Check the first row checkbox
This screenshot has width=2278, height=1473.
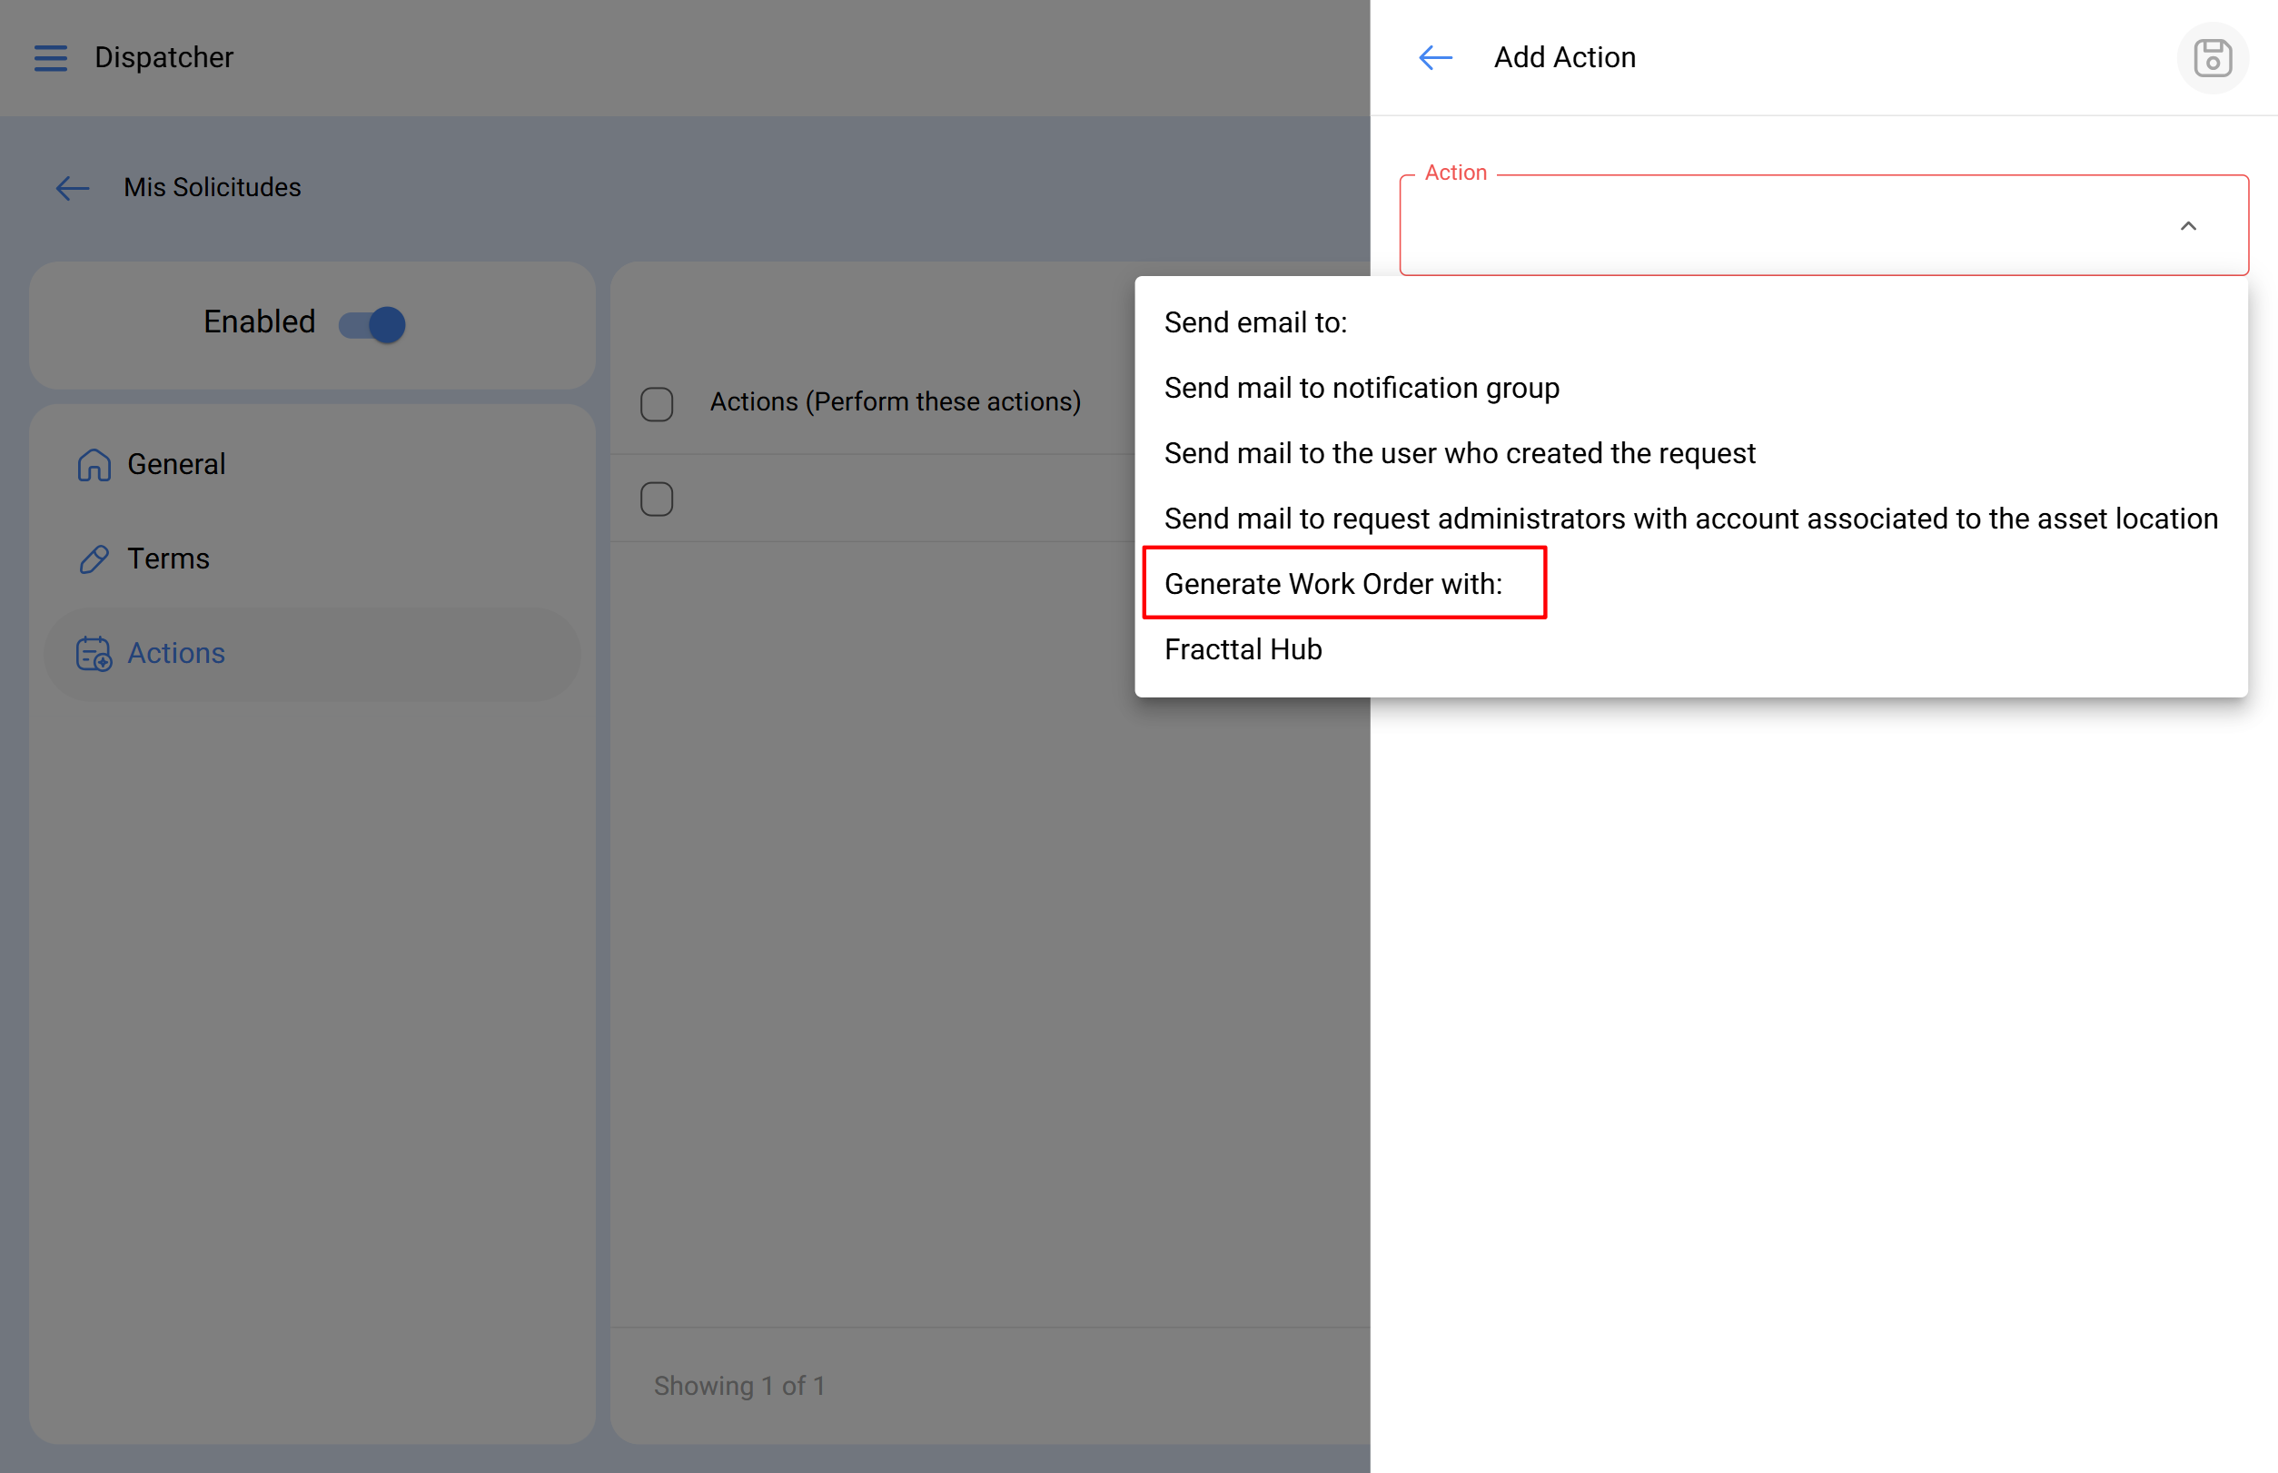coord(657,499)
